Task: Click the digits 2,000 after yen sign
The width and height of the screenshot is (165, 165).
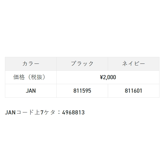Action: click(109, 77)
